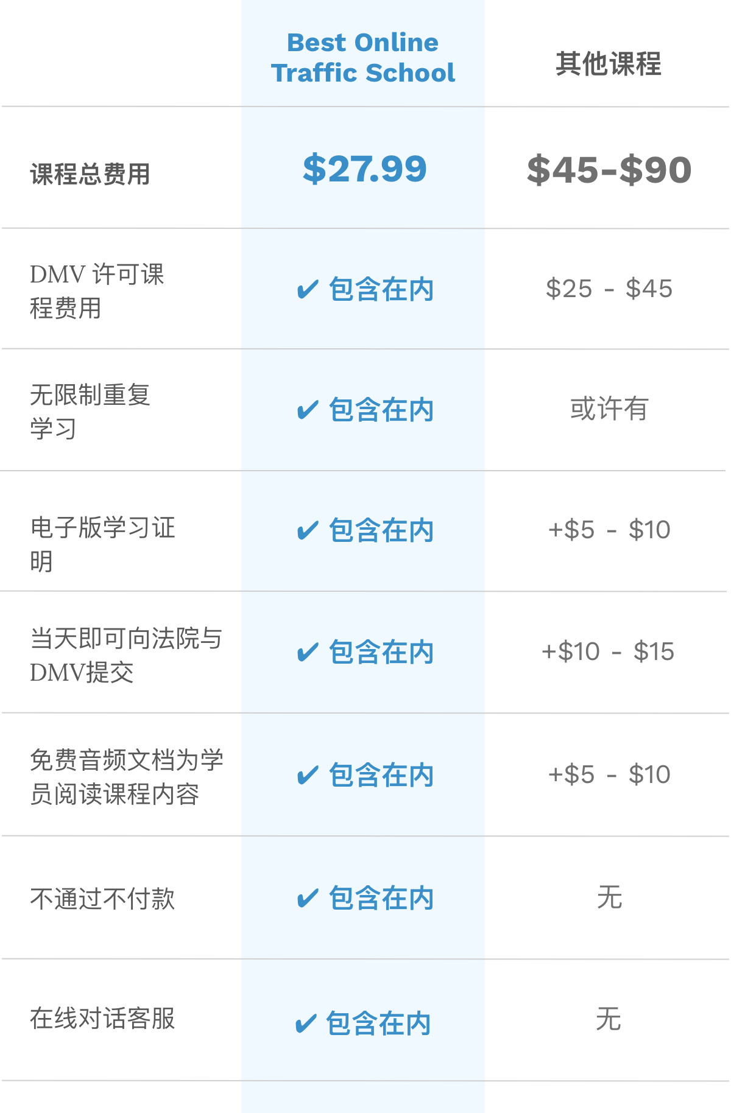The height and width of the screenshot is (1113, 731).
Task: Click the $45-$90 price text
Action: (x=609, y=170)
